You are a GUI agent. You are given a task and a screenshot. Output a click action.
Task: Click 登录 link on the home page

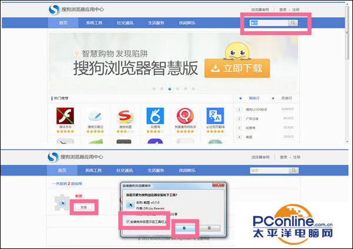pyautogui.click(x=283, y=9)
